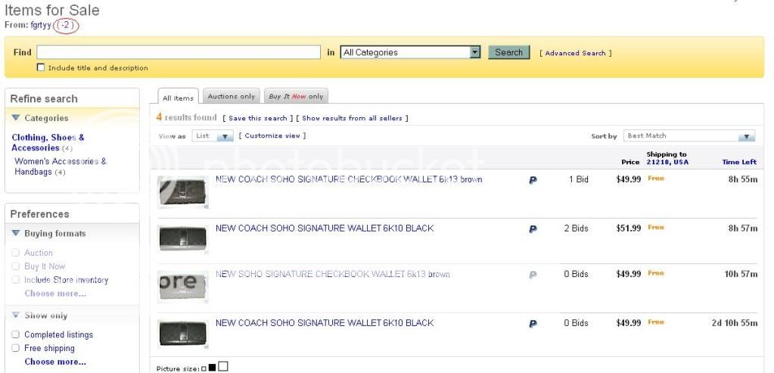Viewport: 774px width, 373px height.
Task: Sort by the Time Left column header
Action: [739, 162]
